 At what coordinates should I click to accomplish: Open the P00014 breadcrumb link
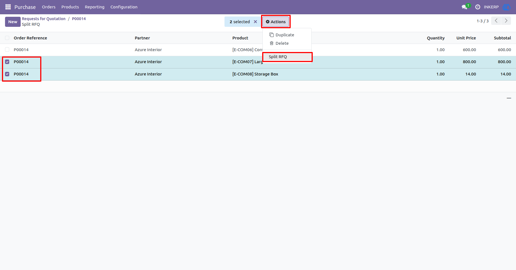tap(79, 19)
